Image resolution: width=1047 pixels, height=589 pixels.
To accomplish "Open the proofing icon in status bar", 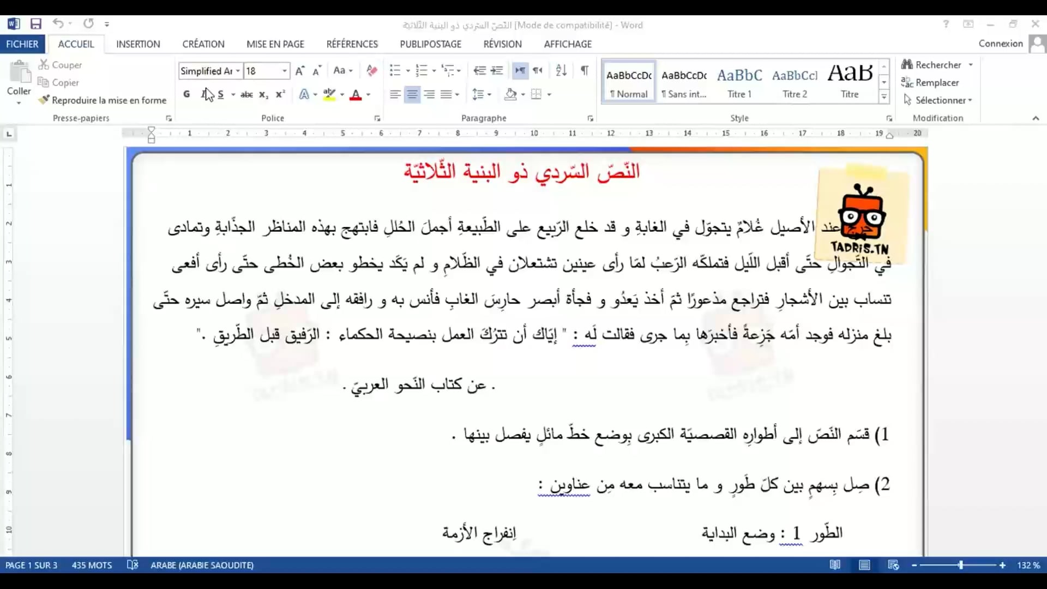I will click(x=133, y=565).
